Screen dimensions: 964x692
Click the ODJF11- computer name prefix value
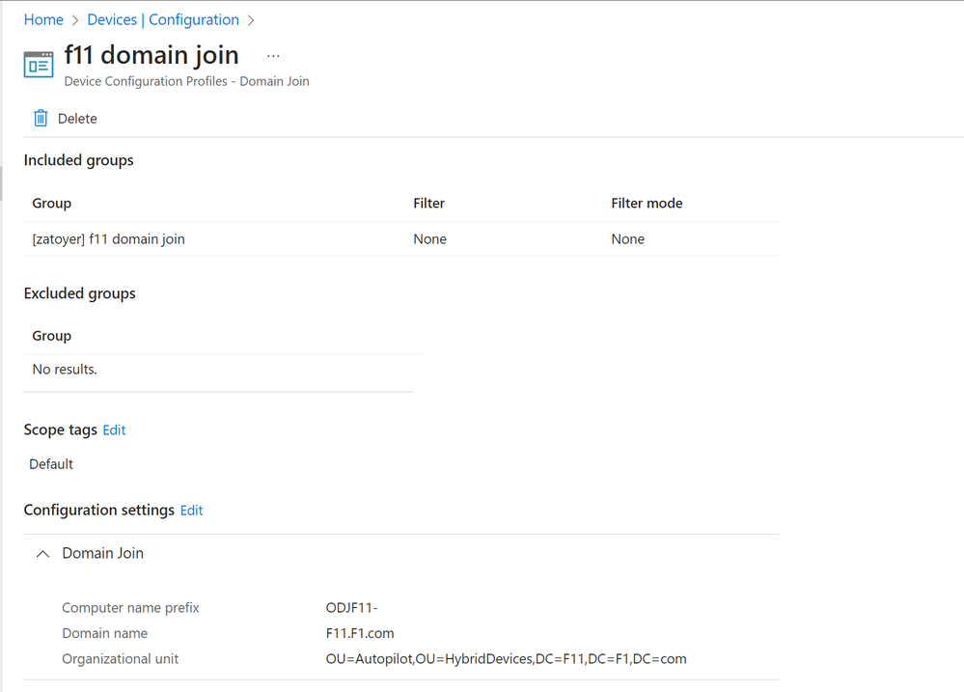click(351, 608)
